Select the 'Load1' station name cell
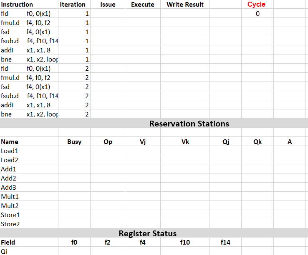This screenshot has height=255, width=308. click(29, 151)
